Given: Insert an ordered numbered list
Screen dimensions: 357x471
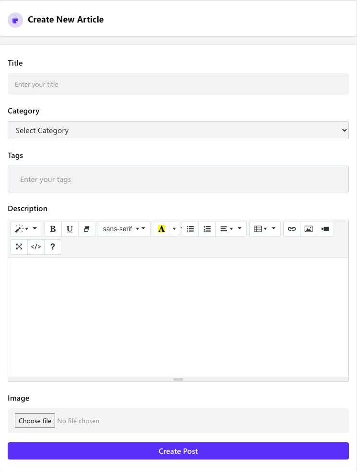Looking at the screenshot, I should [x=207, y=229].
